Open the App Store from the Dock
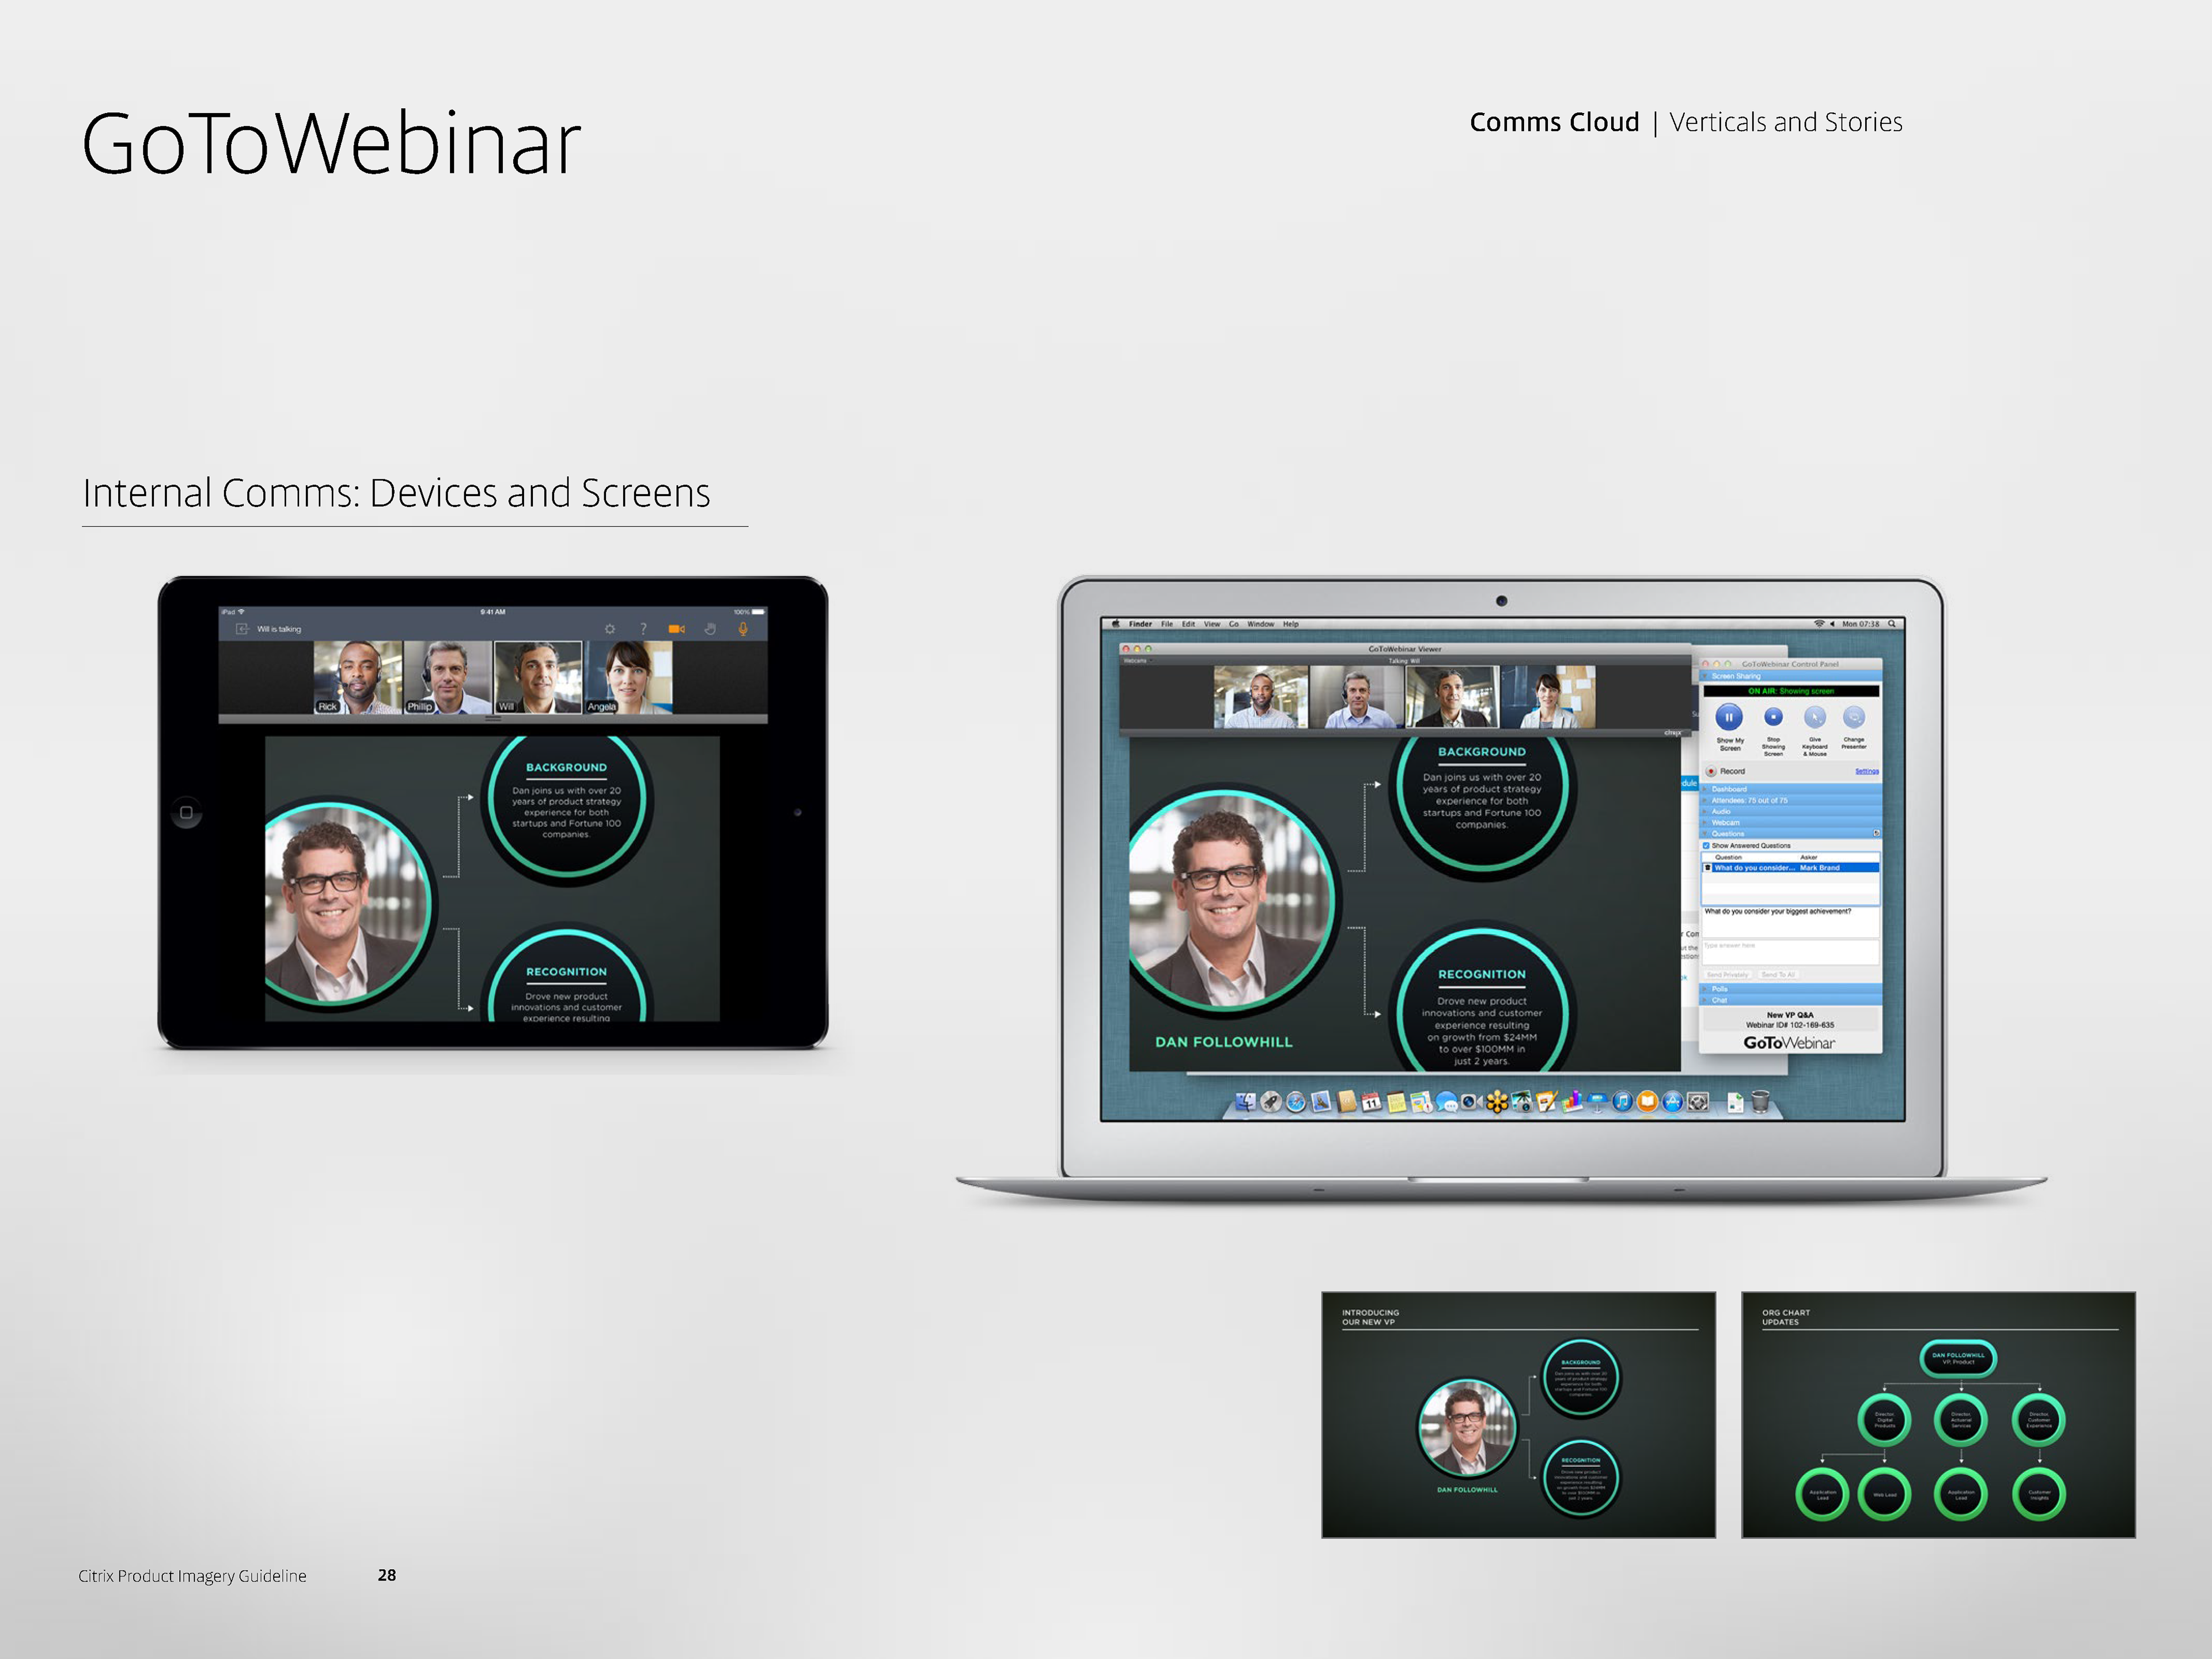The width and height of the screenshot is (2212, 1659). pyautogui.click(x=1672, y=1102)
